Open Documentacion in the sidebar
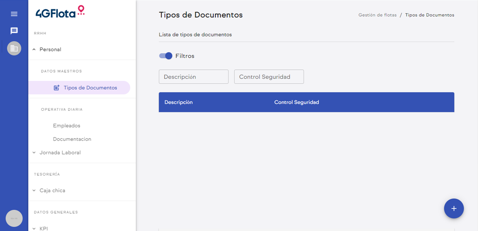This screenshot has width=478, height=231. (x=72, y=139)
